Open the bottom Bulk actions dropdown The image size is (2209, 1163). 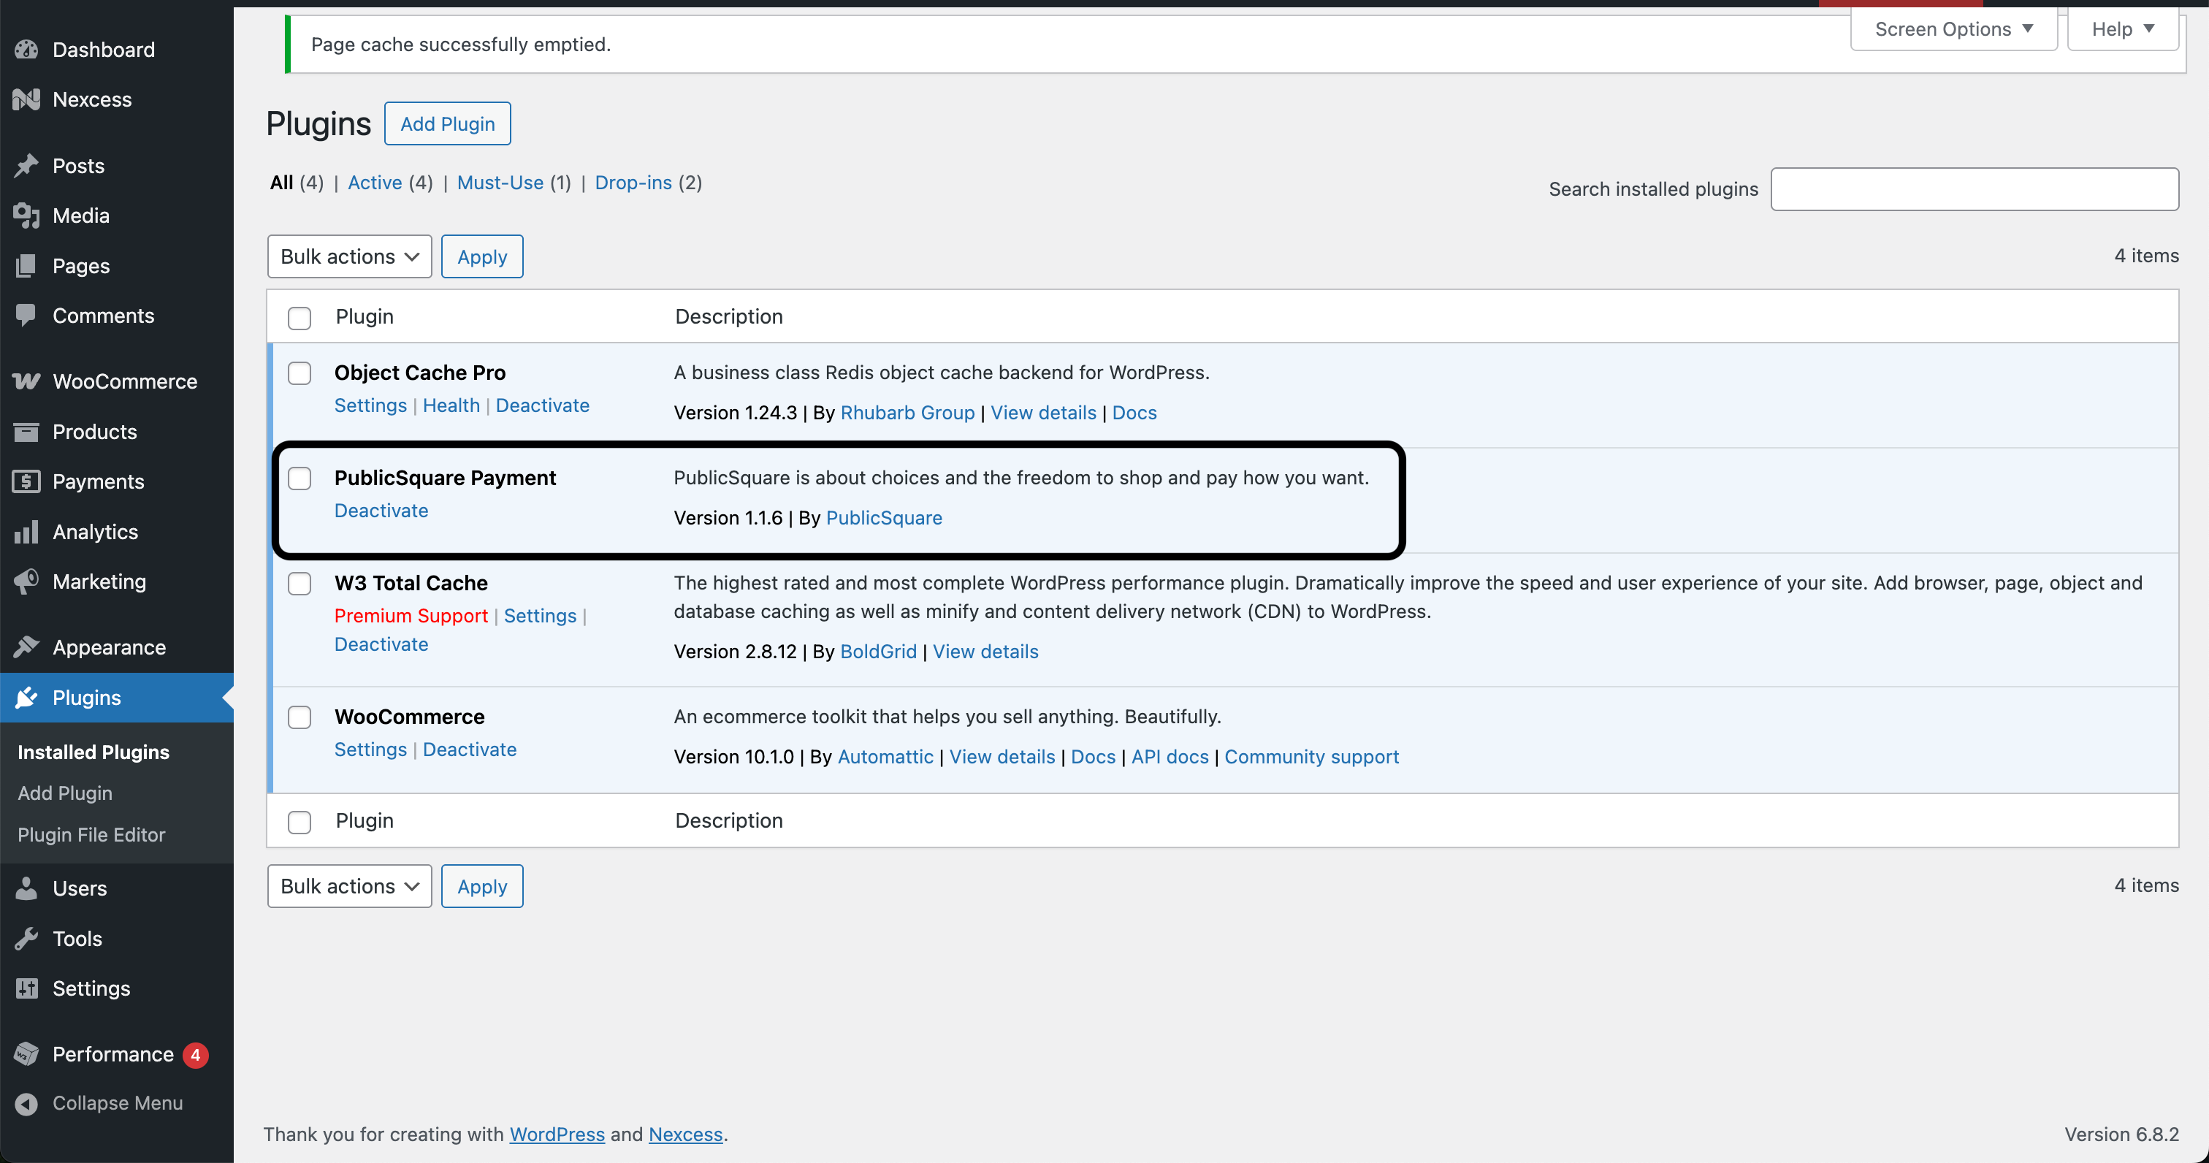tap(349, 886)
